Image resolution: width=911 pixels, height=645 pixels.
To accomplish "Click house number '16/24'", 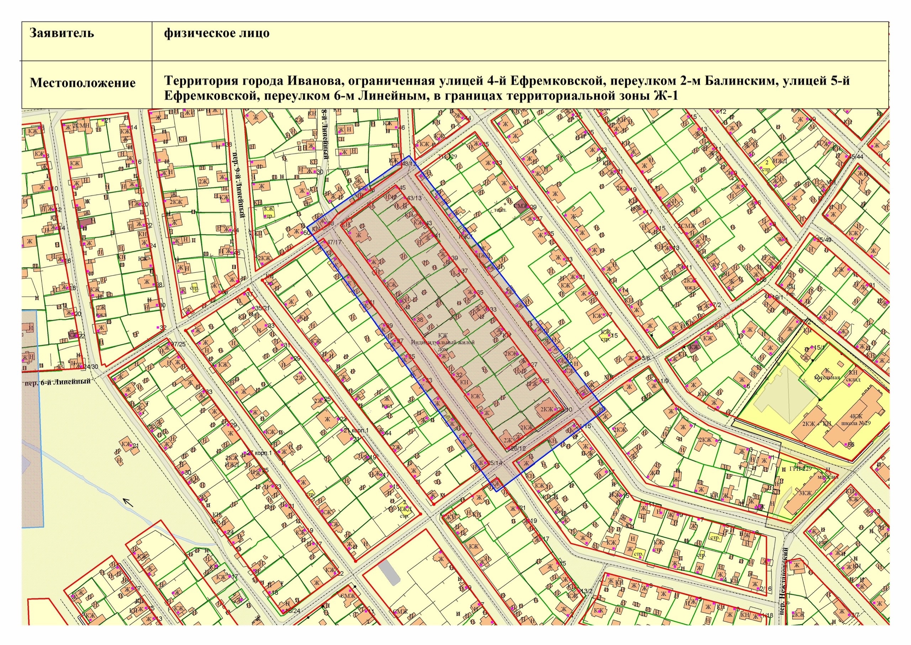I will click(x=293, y=611).
